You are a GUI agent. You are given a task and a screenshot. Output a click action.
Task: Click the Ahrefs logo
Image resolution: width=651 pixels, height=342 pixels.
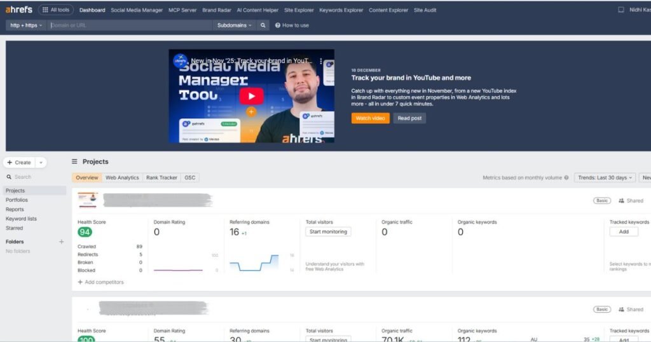click(19, 10)
